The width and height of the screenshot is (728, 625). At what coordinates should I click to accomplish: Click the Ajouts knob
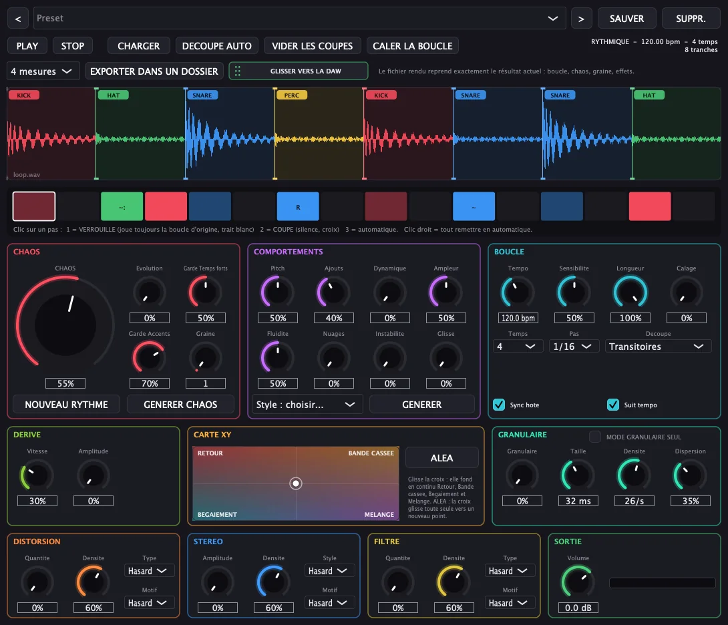point(334,292)
